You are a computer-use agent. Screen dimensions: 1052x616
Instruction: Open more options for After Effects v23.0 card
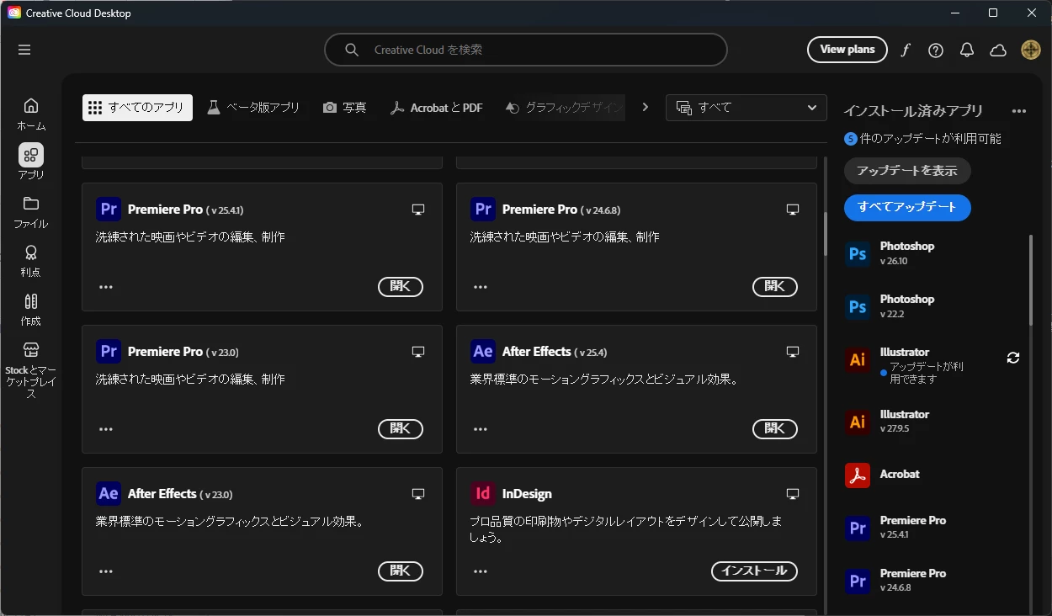click(106, 571)
